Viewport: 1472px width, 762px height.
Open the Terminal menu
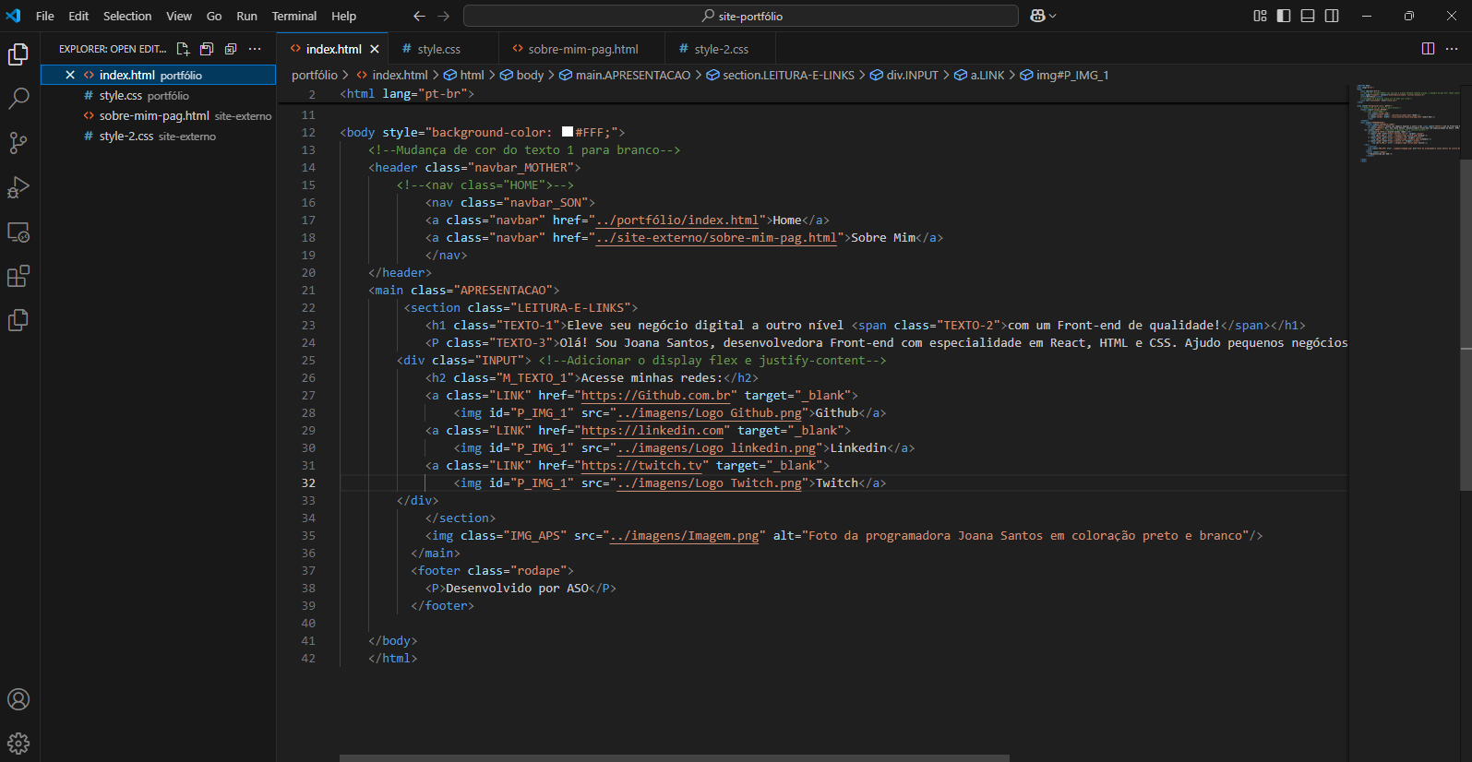[x=294, y=16]
